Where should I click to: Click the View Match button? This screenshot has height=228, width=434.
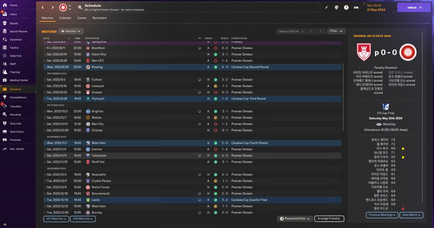(411, 215)
